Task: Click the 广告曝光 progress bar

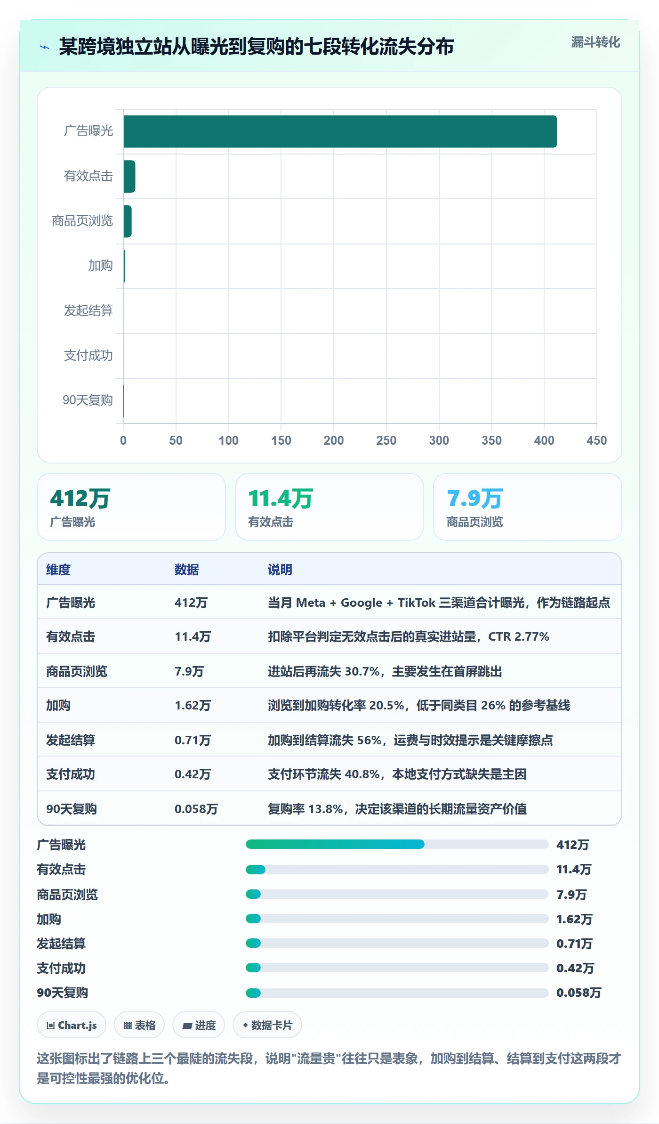Action: [x=397, y=844]
